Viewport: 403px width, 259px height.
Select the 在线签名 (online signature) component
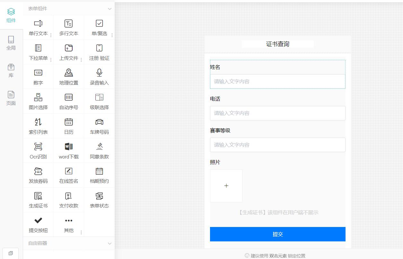coord(68,175)
